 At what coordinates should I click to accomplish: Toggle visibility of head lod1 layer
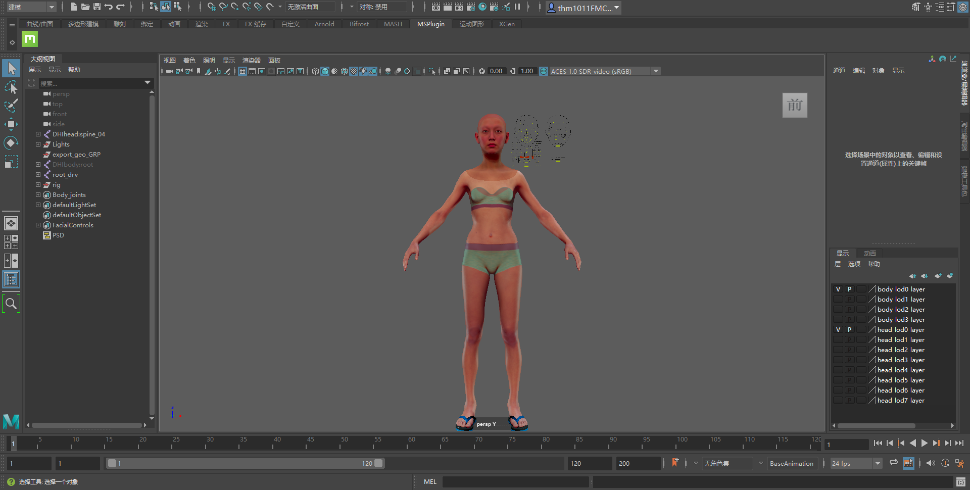(x=838, y=340)
